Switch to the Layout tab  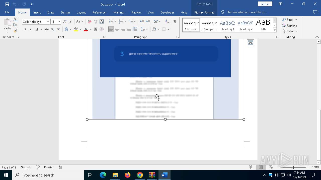[x=81, y=12]
